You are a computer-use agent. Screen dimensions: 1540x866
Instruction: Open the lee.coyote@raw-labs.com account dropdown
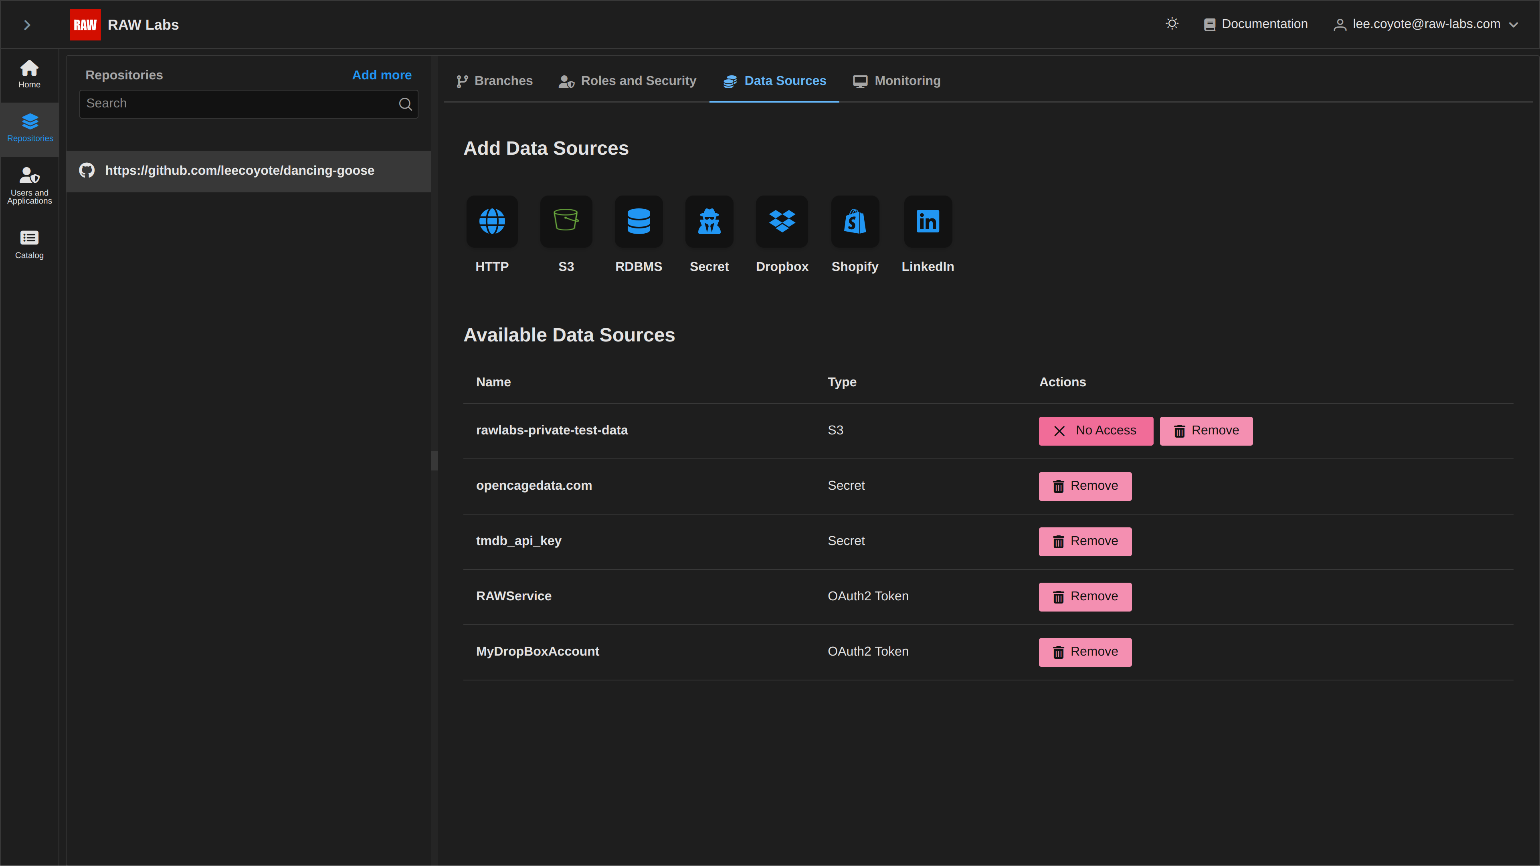click(1426, 24)
